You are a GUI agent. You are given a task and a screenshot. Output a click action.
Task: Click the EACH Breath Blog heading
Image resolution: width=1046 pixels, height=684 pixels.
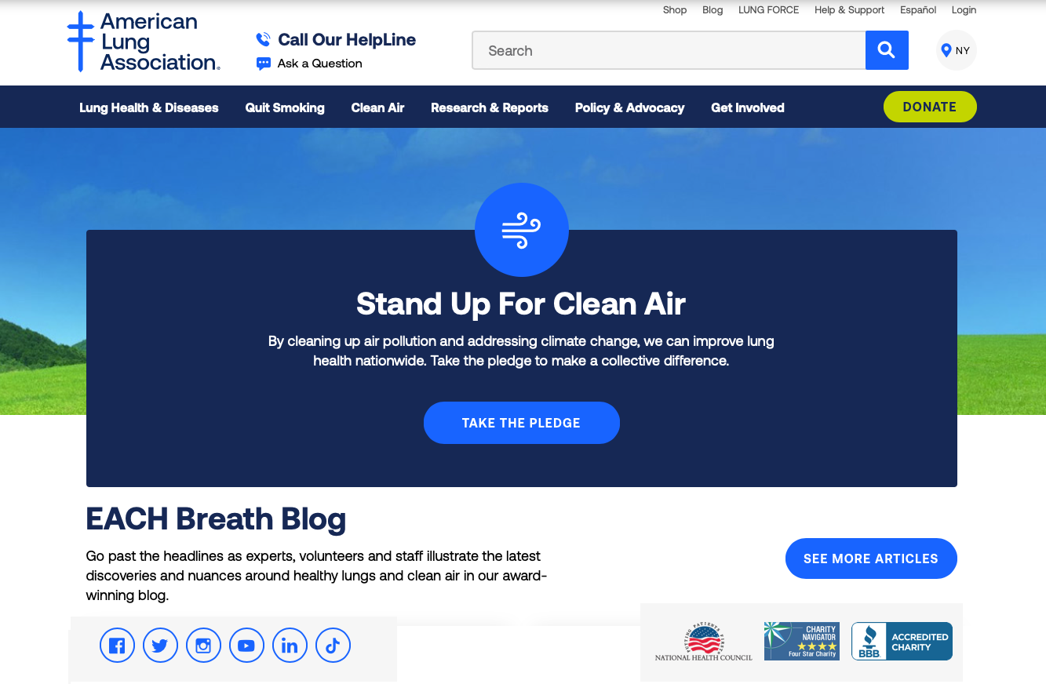pyautogui.click(x=216, y=519)
